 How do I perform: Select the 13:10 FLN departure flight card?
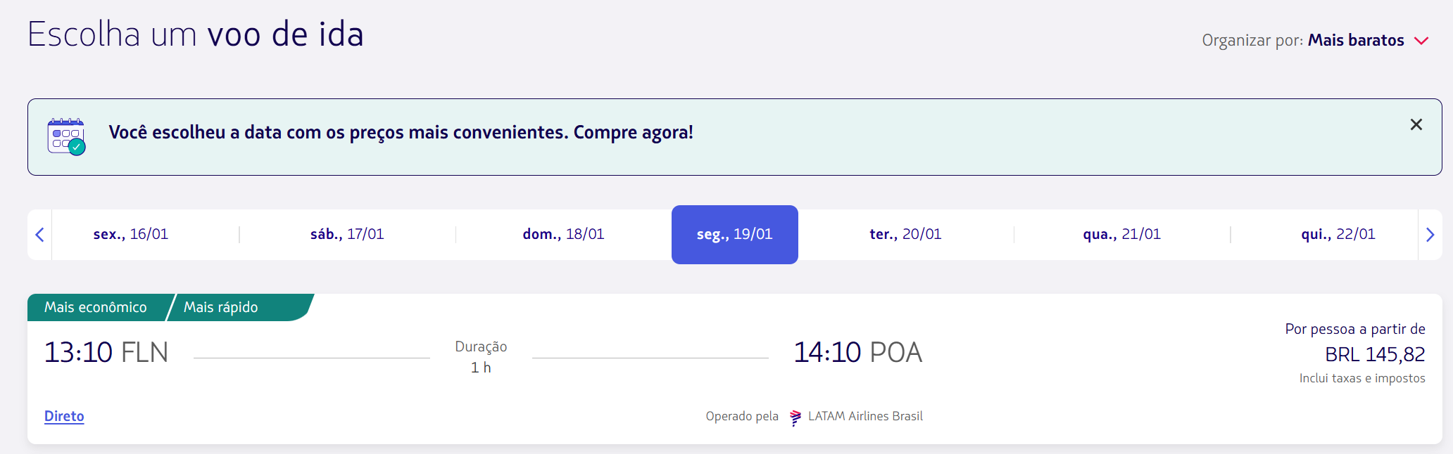pyautogui.click(x=735, y=369)
